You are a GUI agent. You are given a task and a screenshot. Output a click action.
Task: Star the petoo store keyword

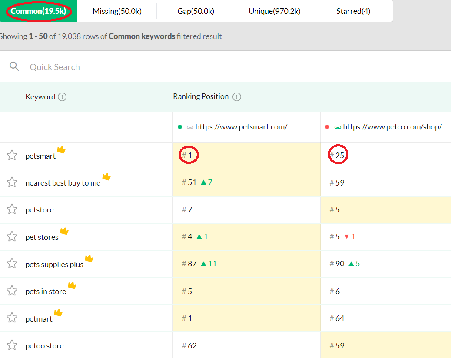(x=12, y=345)
